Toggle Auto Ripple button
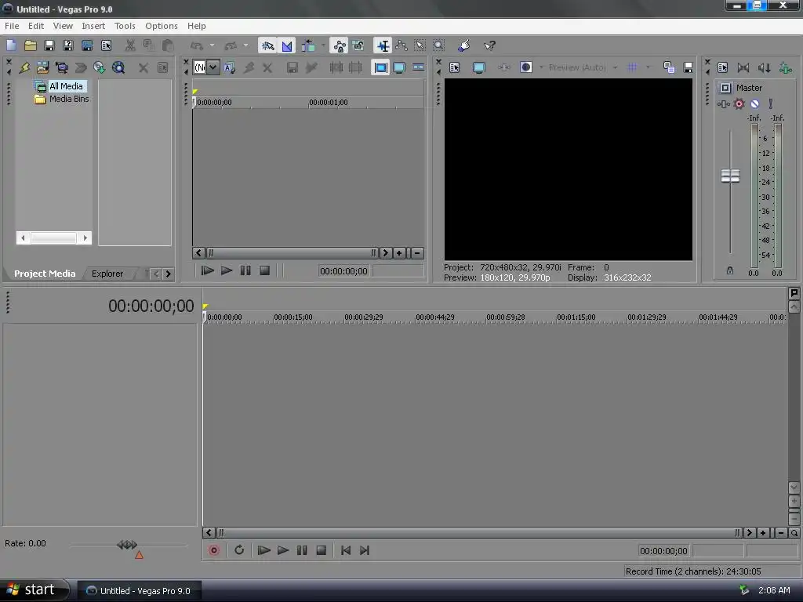Screen dimensions: 803x602 309,45
